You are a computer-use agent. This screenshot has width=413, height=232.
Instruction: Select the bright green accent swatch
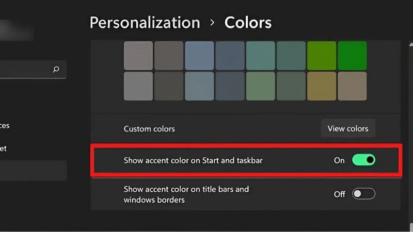coord(352,56)
